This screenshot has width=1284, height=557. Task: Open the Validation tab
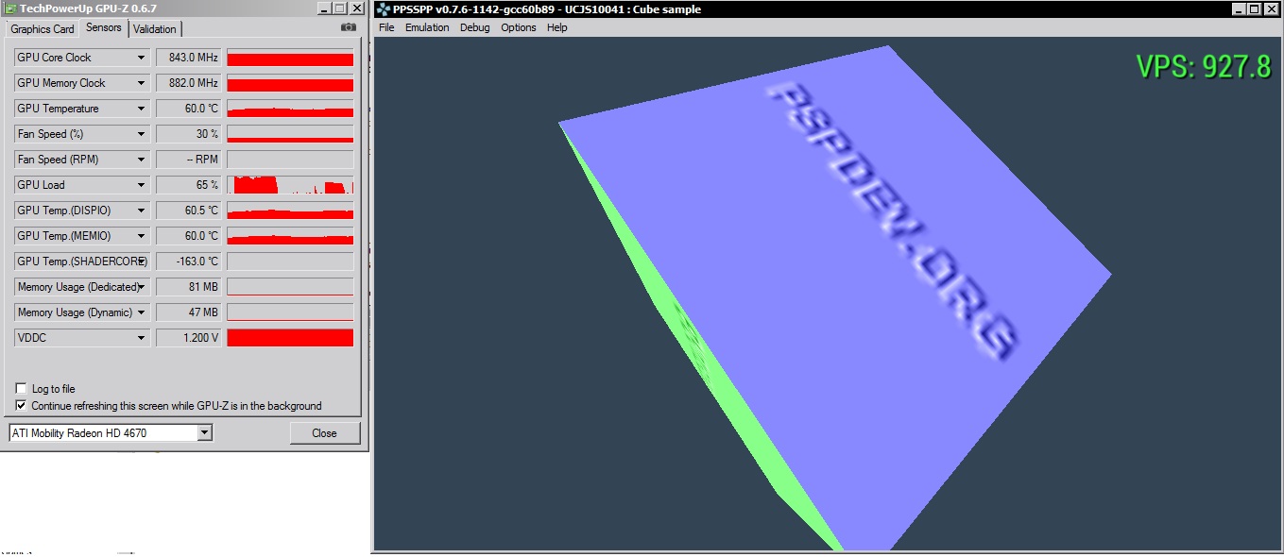[x=154, y=29]
